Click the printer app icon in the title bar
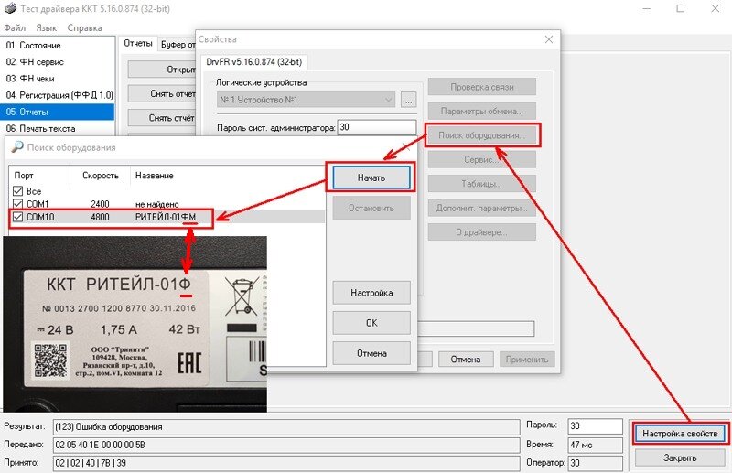732x473 pixels. [x=10, y=8]
